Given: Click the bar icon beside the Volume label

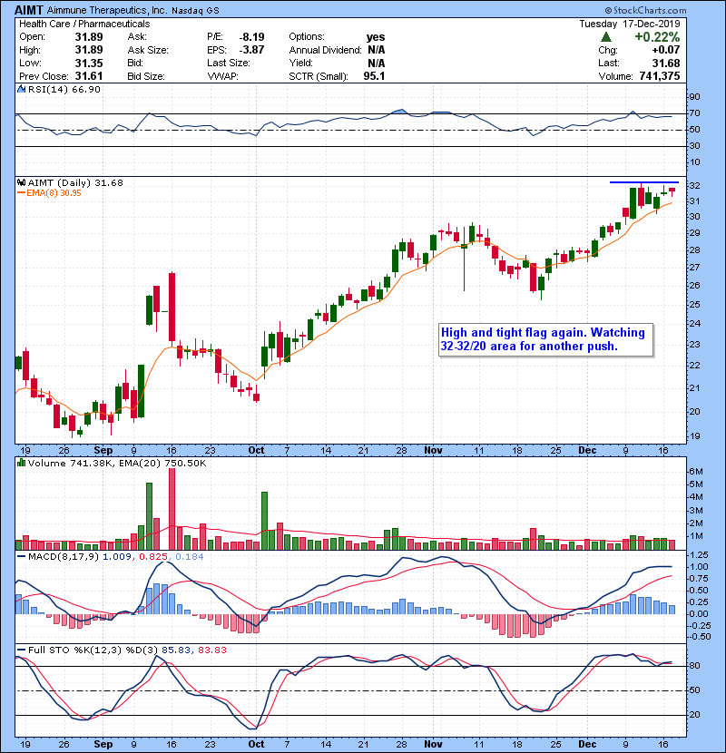Looking at the screenshot, I should click(21, 463).
